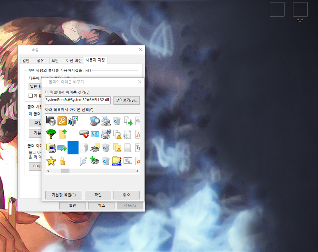Screen dimensions: 318x252
Task: Choose the network printer icon
Action: coord(106,121)
